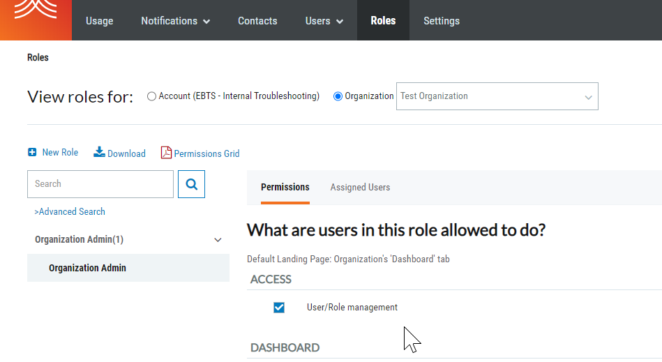Collapse the Organization Admin(1) group chevron
The image size is (662, 362).
click(x=218, y=240)
